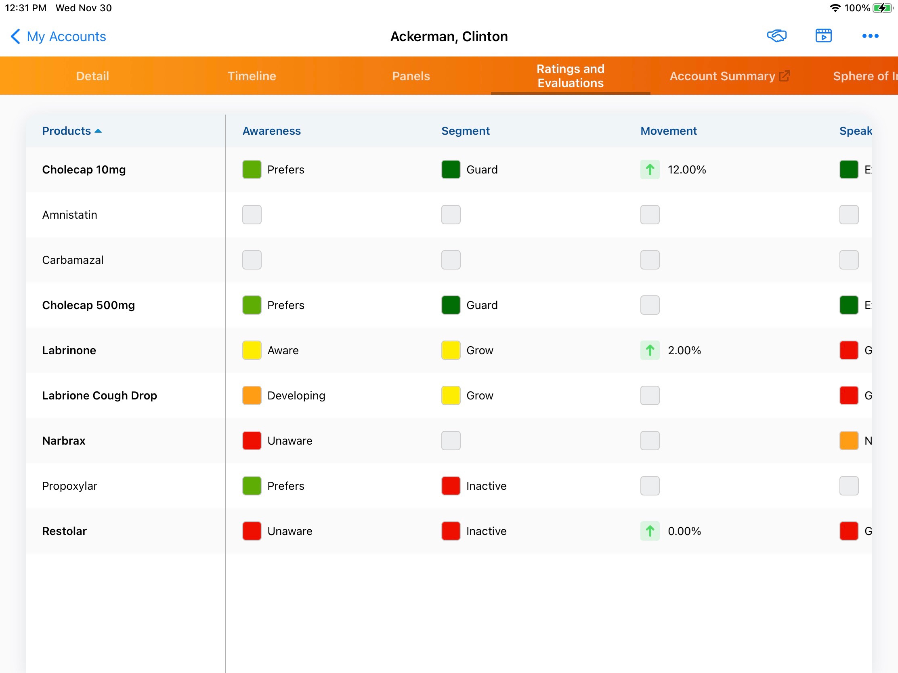
Task: Select empty Awareness box for Amnistatin
Action: pos(252,215)
